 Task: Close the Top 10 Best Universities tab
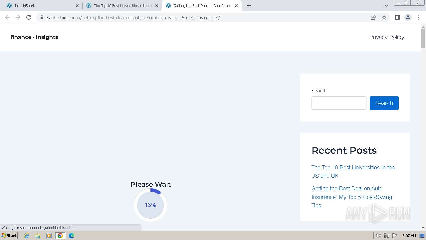point(157,6)
